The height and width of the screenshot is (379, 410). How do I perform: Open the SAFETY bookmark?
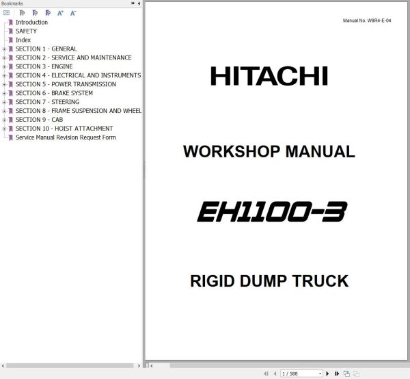[x=26, y=31]
